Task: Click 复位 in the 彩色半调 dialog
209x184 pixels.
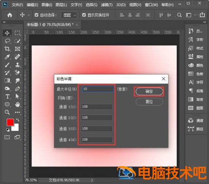Action: pos(149,102)
